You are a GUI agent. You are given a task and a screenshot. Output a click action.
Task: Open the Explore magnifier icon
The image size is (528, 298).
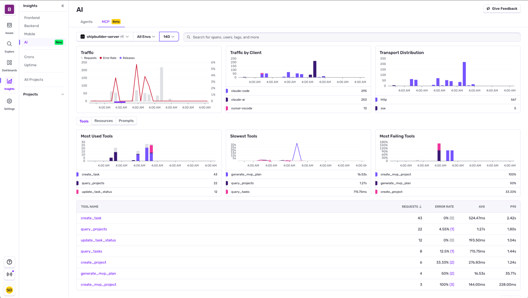pyautogui.click(x=9, y=44)
